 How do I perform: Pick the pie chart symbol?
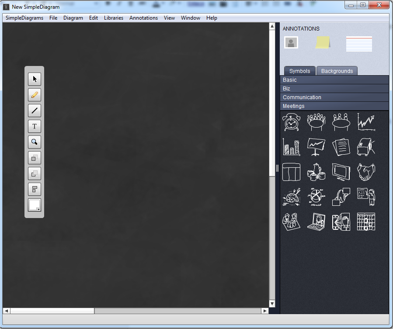(x=316, y=197)
